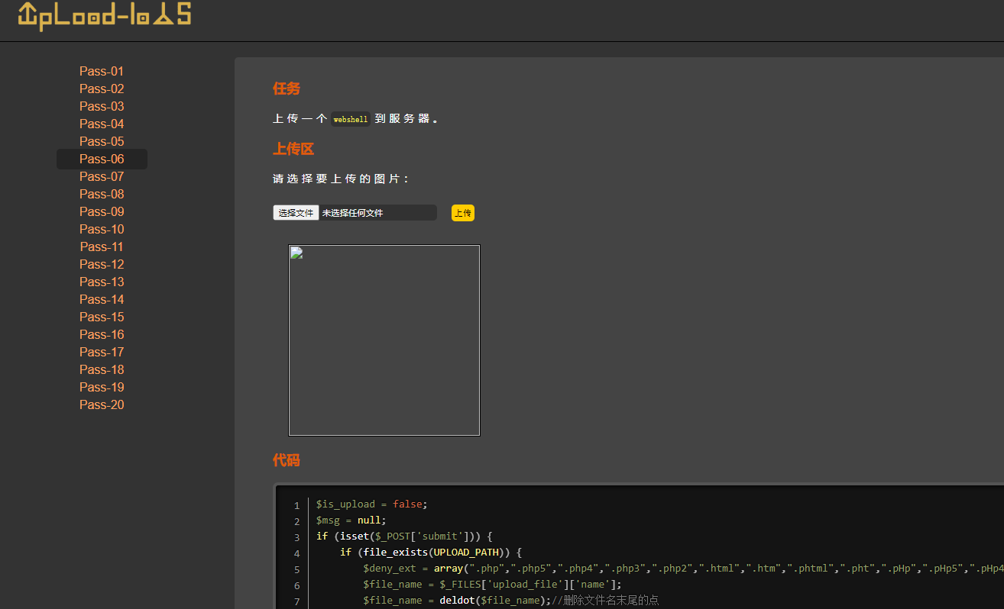This screenshot has height=609, width=1004.
Task: Go to Pass-02 level
Action: pyautogui.click(x=102, y=89)
